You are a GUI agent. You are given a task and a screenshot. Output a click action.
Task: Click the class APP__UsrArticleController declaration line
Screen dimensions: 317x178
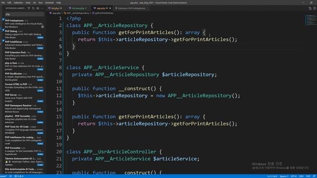pyautogui.click(x=114, y=152)
